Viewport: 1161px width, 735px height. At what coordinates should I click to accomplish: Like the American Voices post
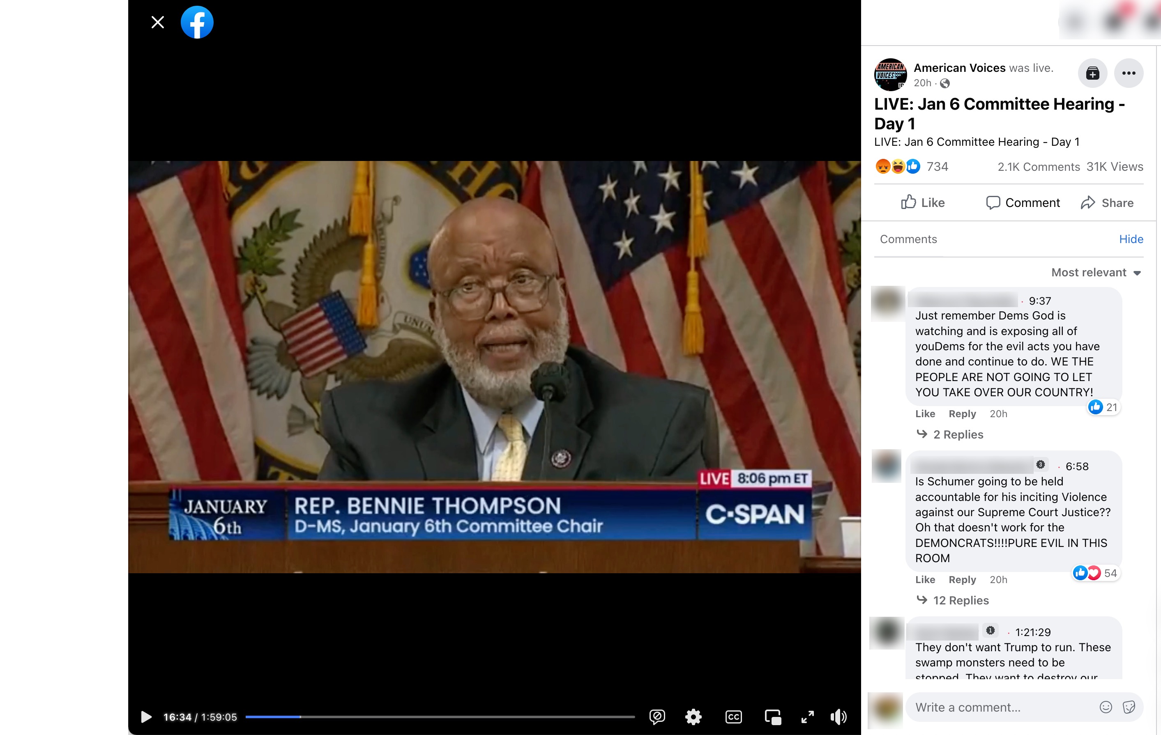coord(923,202)
